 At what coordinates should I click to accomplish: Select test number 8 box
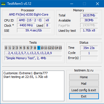point(35,48)
